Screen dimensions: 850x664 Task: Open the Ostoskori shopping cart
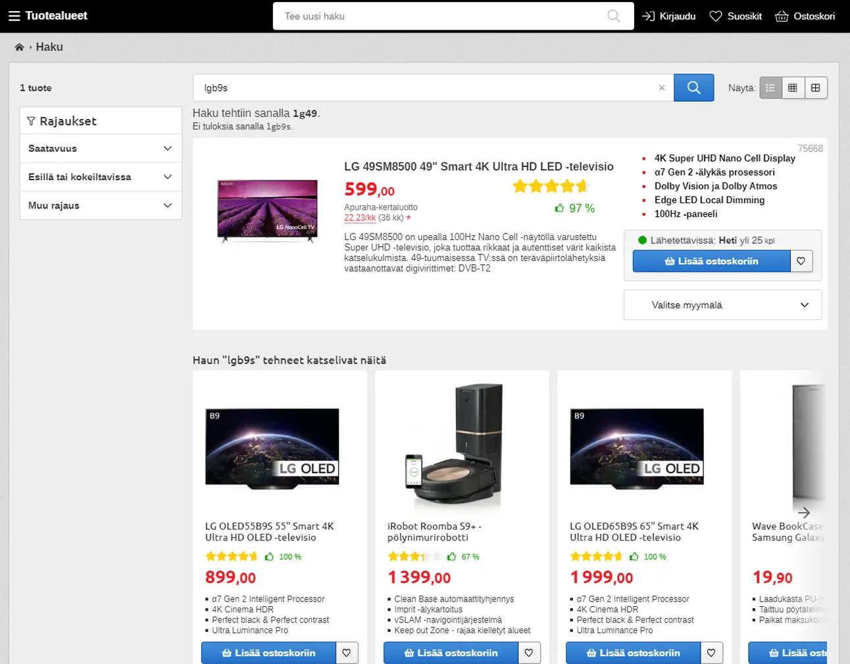(805, 16)
